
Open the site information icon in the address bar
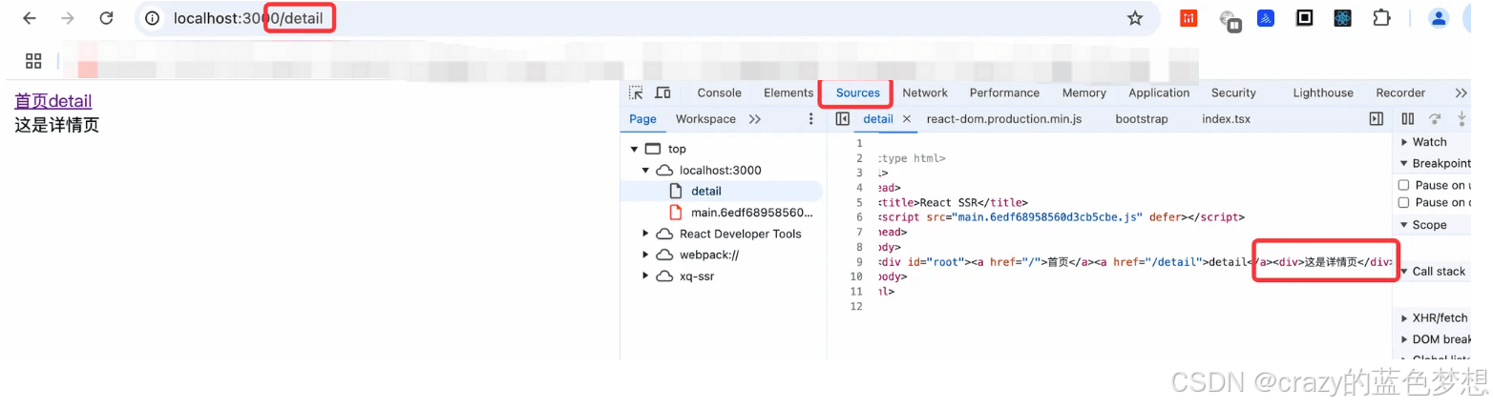(x=153, y=18)
